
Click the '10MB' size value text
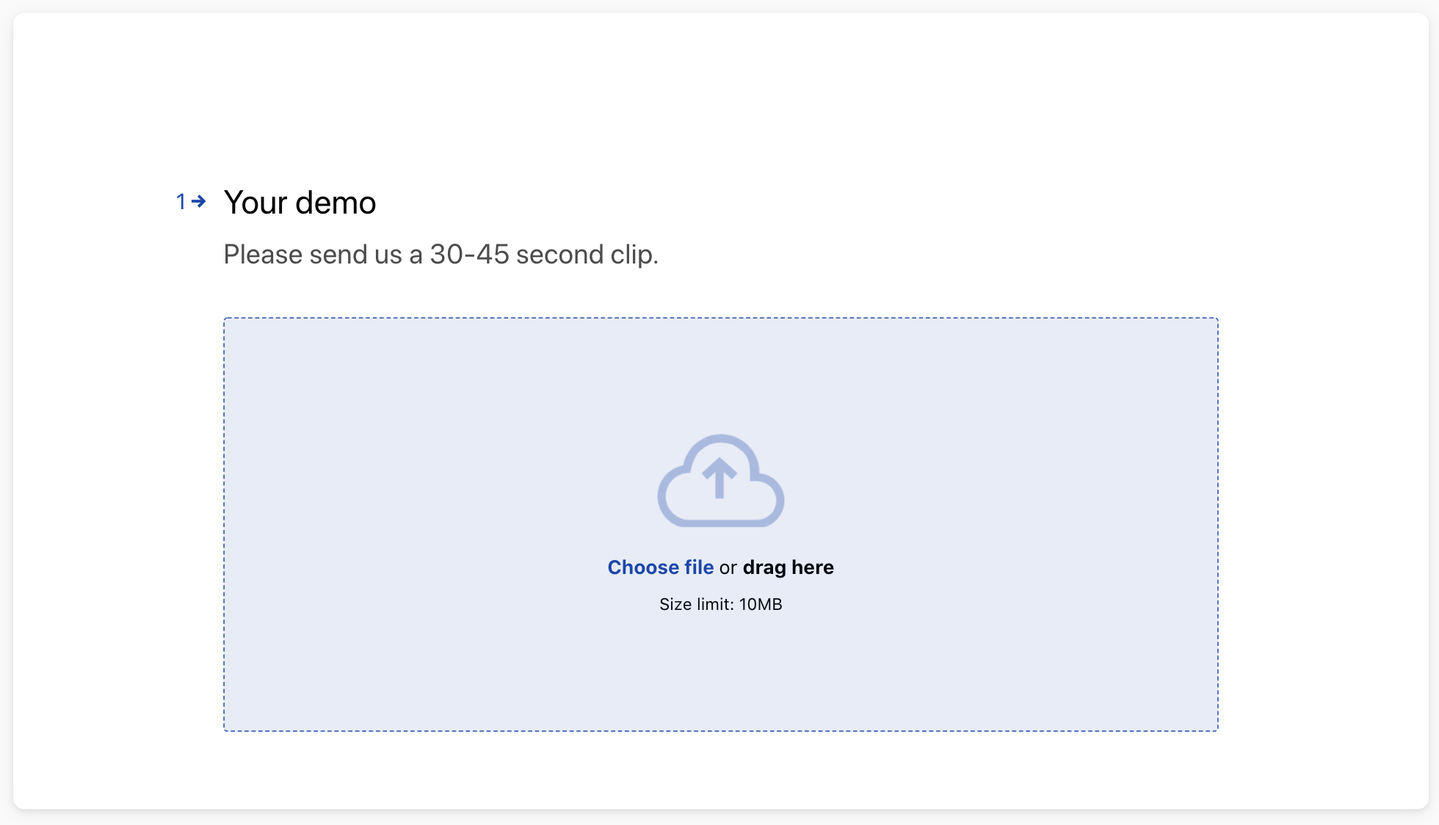(x=761, y=604)
